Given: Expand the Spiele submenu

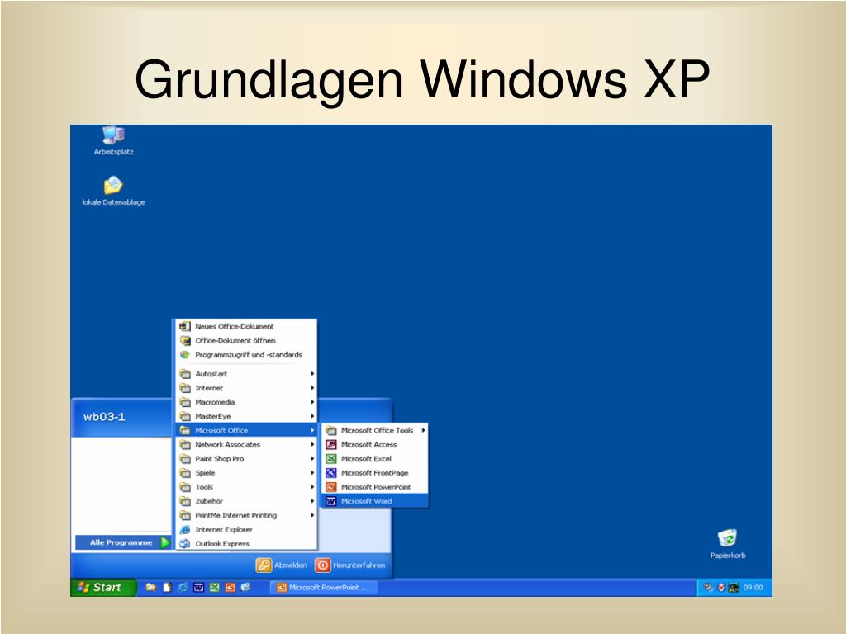Looking at the screenshot, I should (247, 473).
